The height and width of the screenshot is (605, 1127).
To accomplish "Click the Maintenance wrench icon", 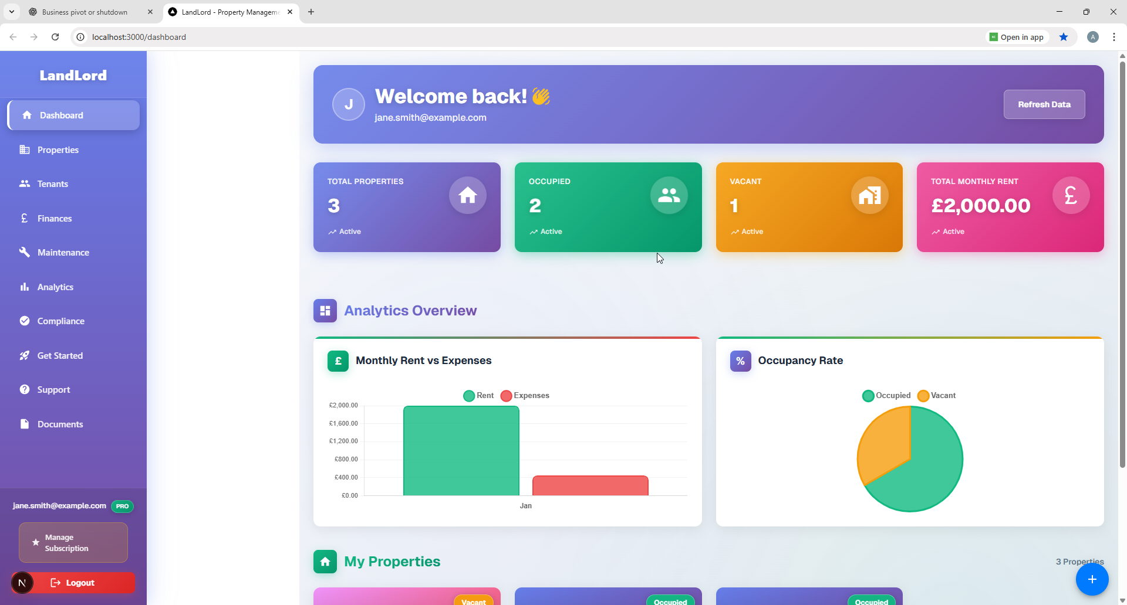I will pyautogui.click(x=25, y=252).
